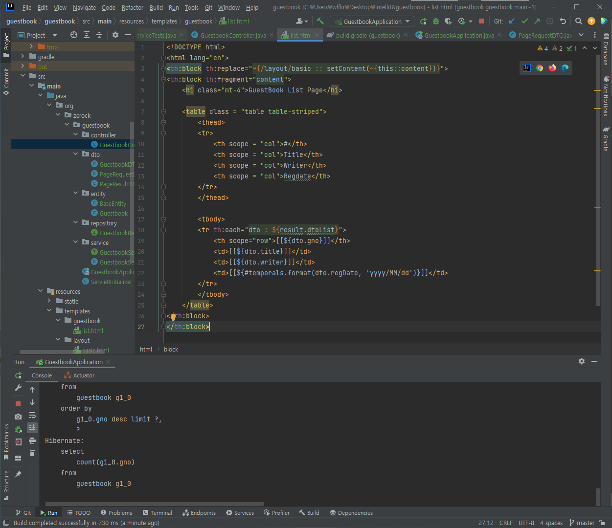The height and width of the screenshot is (528, 612).
Task: Open the Endpoints tool window
Action: point(199,513)
